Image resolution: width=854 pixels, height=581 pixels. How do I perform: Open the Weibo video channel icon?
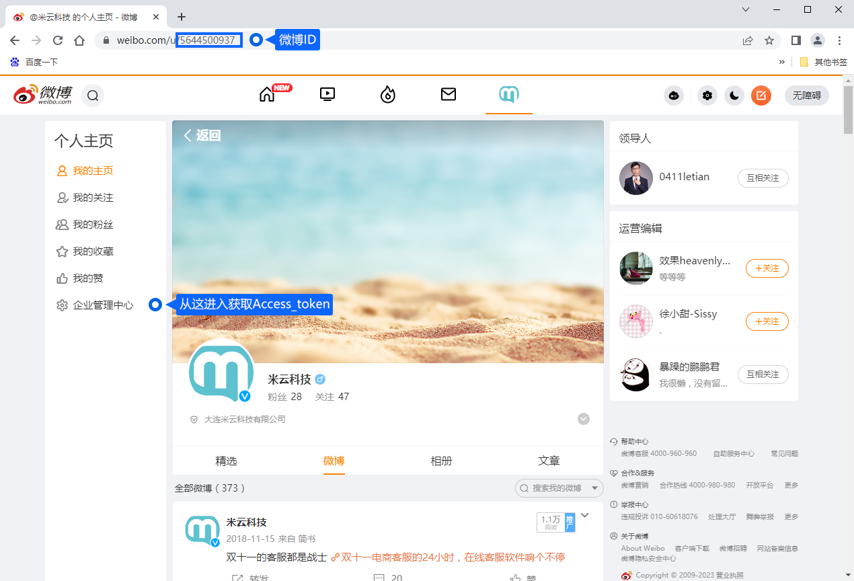click(x=327, y=94)
